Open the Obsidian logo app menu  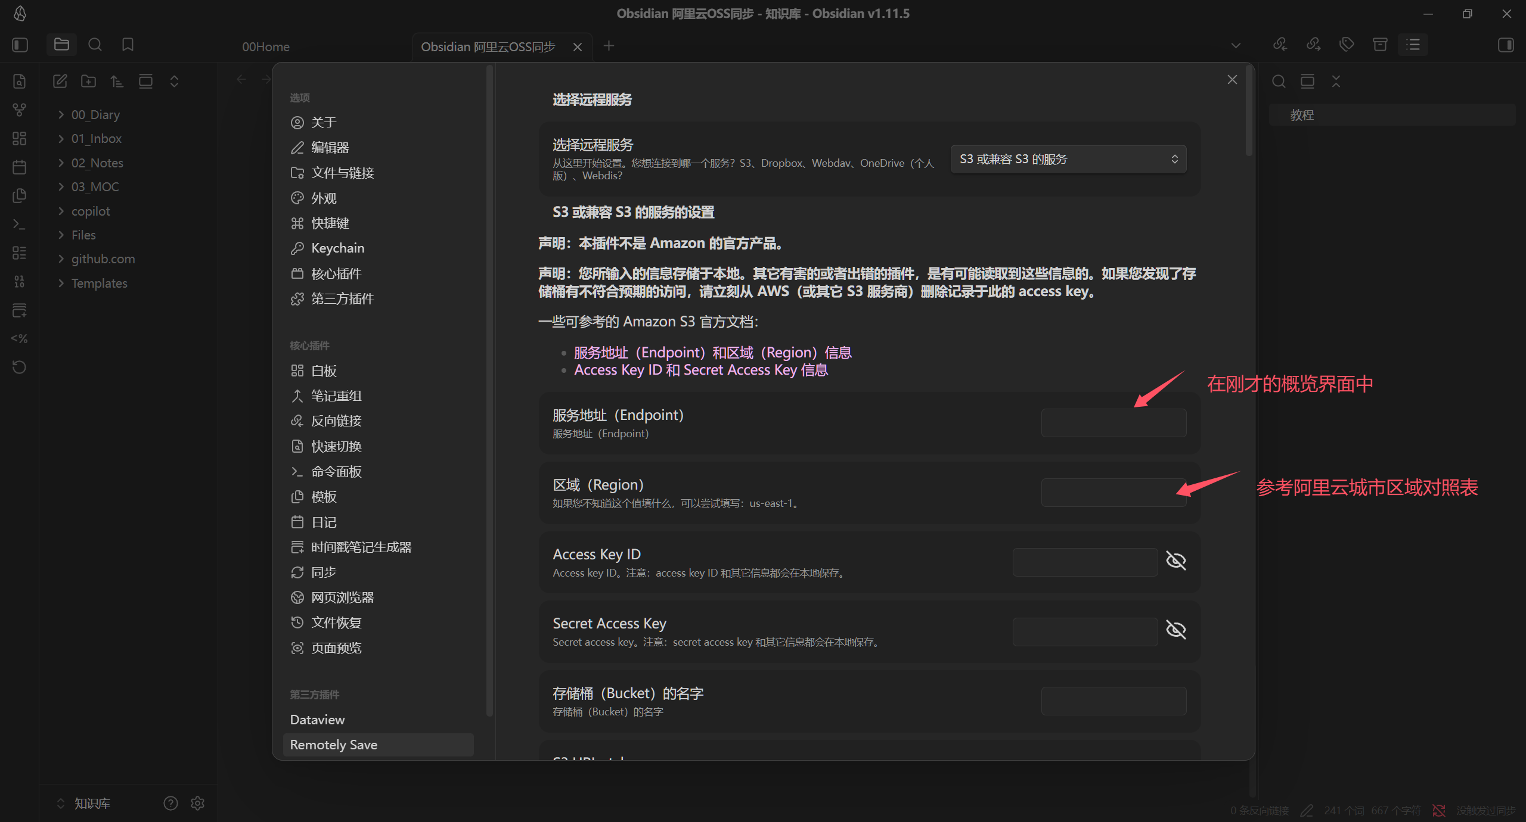20,13
